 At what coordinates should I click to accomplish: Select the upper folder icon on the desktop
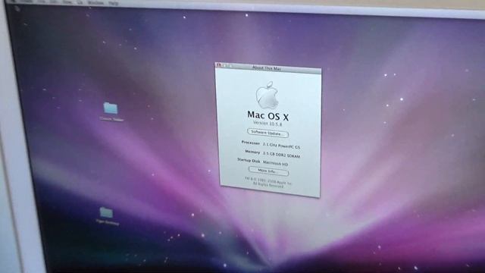coord(111,108)
